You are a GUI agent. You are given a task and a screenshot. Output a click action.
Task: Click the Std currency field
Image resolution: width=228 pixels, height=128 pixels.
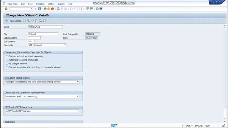tap(31, 42)
